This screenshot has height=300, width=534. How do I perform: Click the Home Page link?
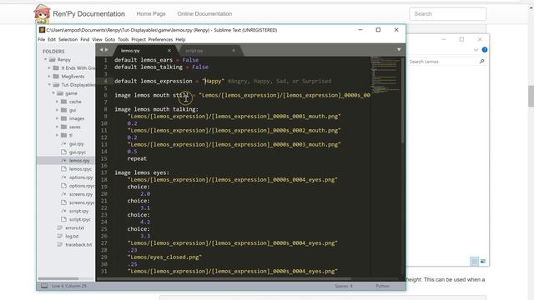[x=151, y=14]
